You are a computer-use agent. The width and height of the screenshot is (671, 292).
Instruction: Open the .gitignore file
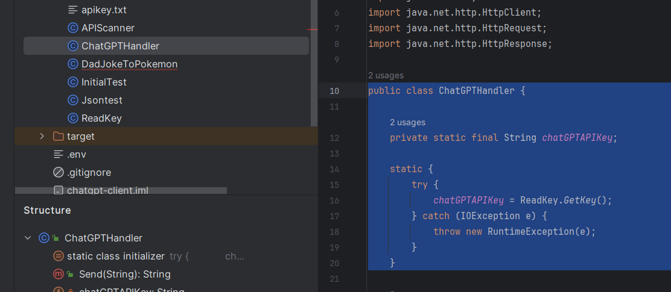point(89,172)
